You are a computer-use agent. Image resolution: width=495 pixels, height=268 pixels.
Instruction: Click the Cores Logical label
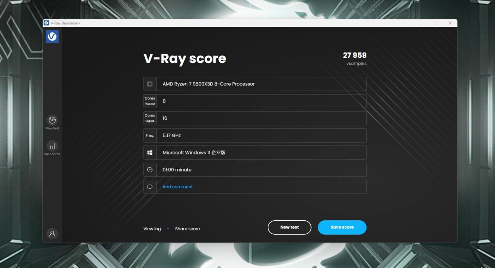[x=150, y=118]
